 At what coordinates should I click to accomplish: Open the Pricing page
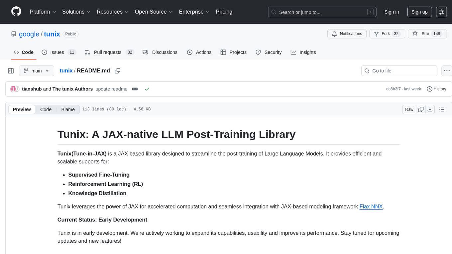(224, 12)
